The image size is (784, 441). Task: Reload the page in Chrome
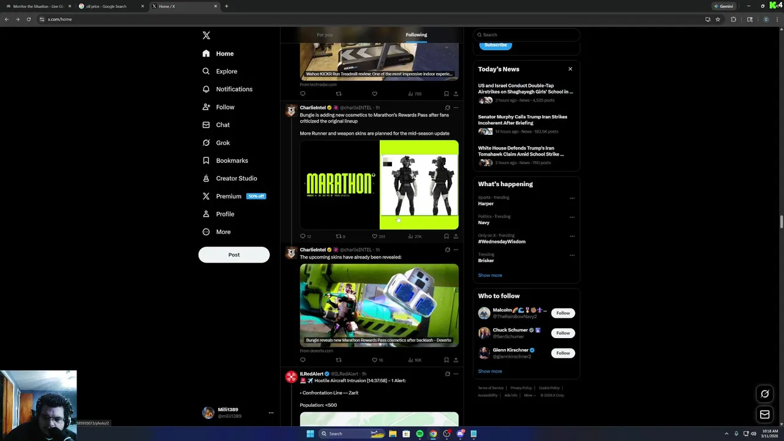(28, 19)
